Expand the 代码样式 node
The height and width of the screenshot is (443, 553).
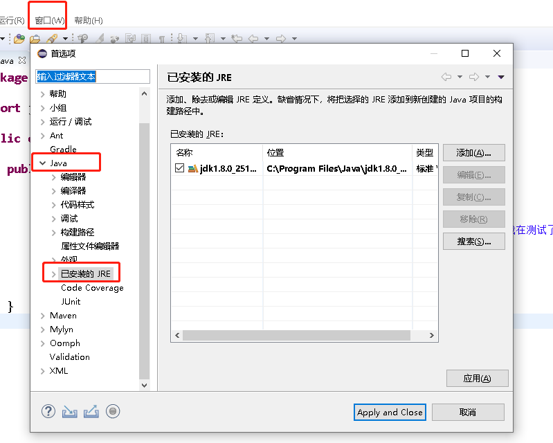pos(53,205)
